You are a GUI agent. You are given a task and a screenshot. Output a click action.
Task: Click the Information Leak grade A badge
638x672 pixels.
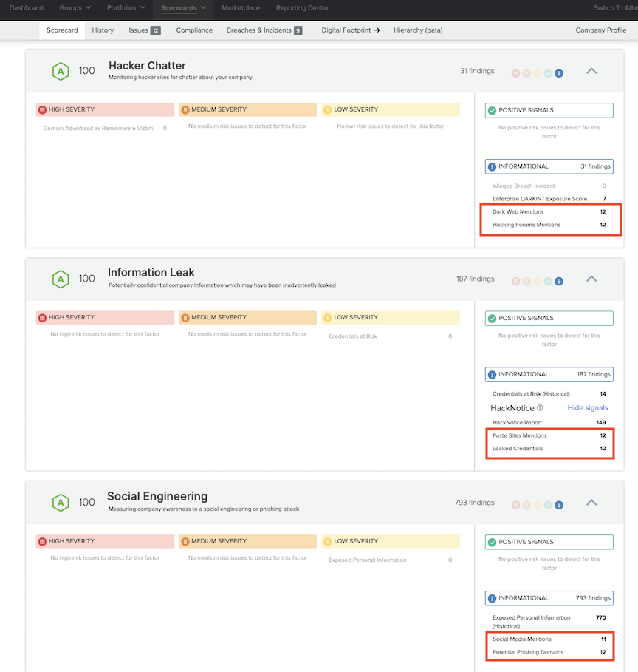60,279
